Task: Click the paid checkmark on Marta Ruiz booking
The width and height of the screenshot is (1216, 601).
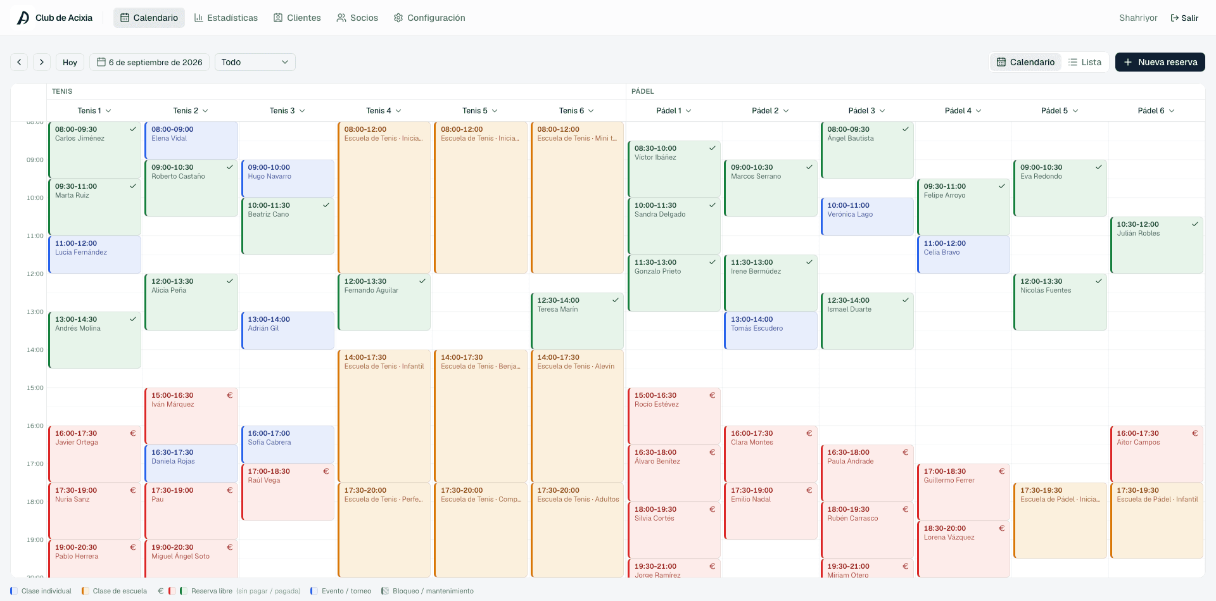Action: pos(133,186)
